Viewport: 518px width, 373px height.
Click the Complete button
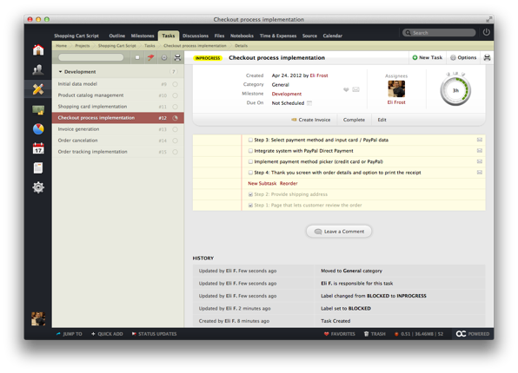coord(354,120)
